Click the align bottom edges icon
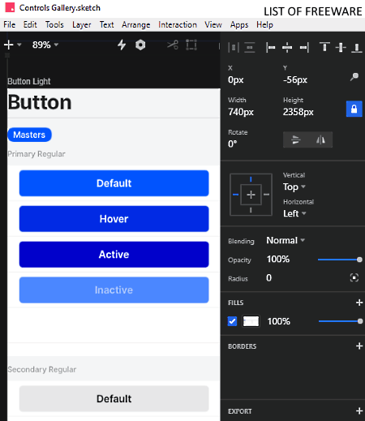 coord(357,48)
